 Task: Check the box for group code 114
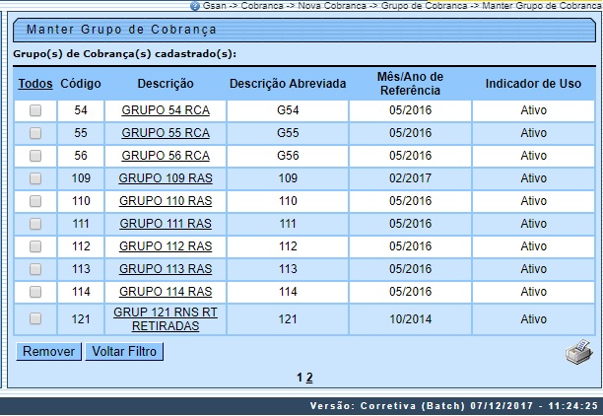click(35, 292)
